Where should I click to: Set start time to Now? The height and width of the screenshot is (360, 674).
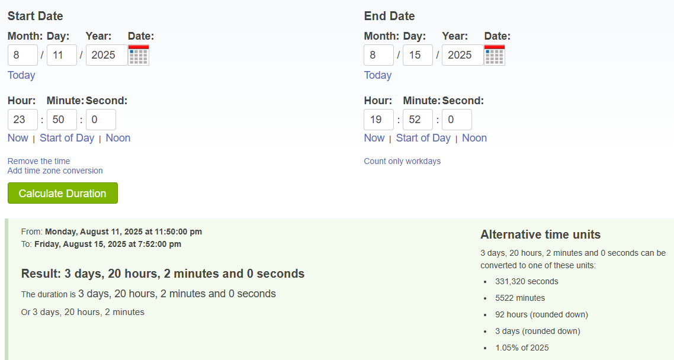tap(18, 138)
